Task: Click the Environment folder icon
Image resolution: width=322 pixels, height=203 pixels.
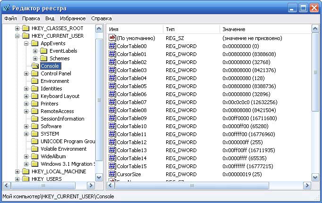Action: (x=35, y=81)
